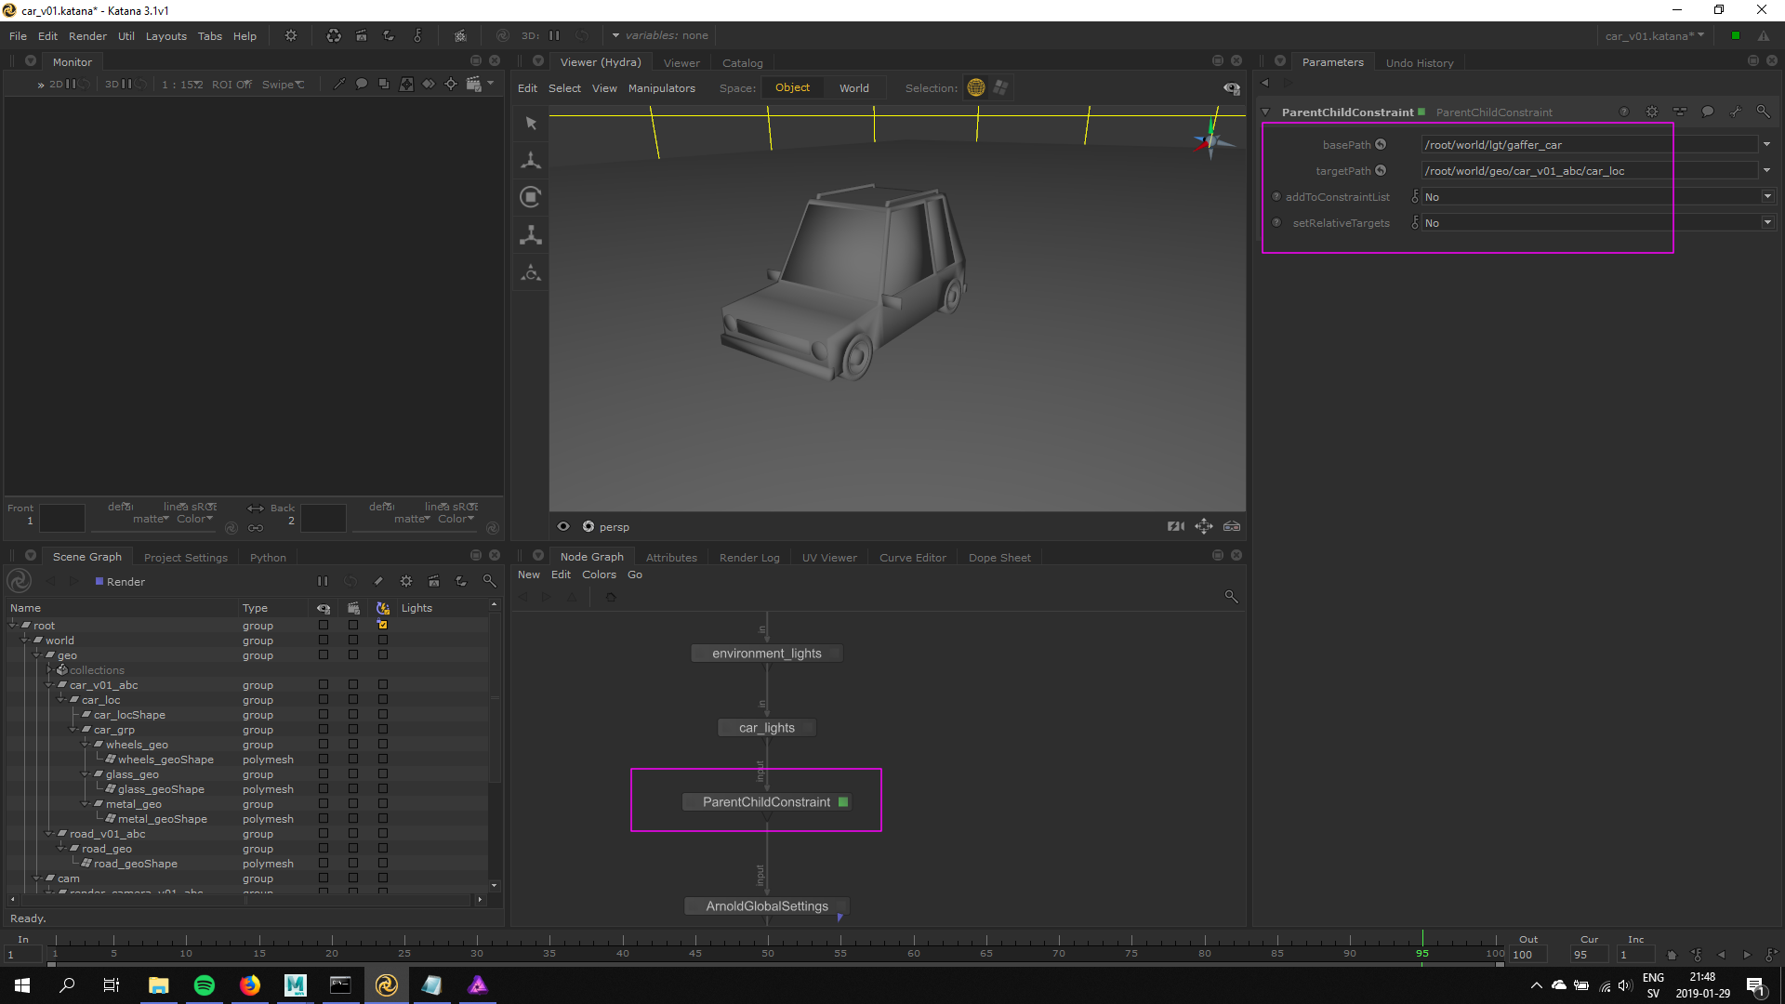Click the Scene Graph pencil edit icon

(x=378, y=581)
